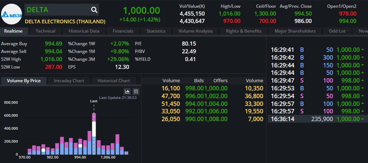Select the 16:29:47 sell trade row

pos(317,80)
